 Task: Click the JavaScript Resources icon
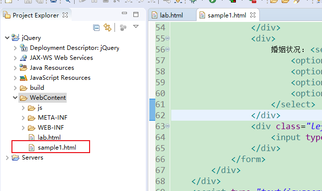23,78
